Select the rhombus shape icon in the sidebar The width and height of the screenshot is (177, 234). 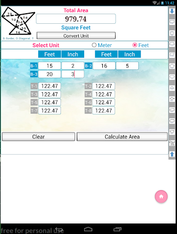point(172,99)
